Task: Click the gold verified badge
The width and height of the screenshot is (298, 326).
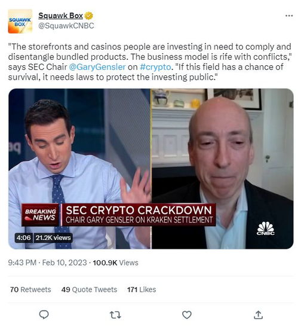Action: click(x=89, y=16)
